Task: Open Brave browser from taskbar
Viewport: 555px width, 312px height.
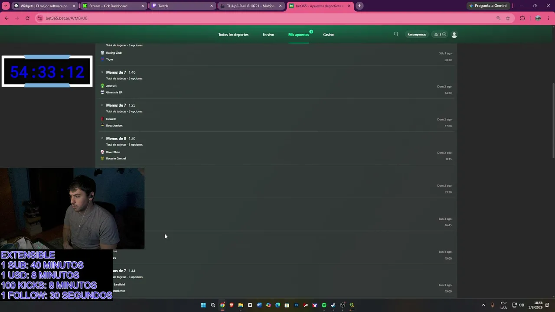Action: (x=232, y=305)
